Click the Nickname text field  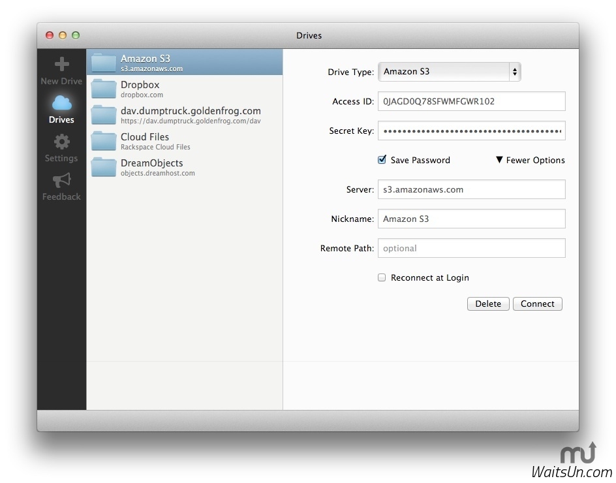471,219
